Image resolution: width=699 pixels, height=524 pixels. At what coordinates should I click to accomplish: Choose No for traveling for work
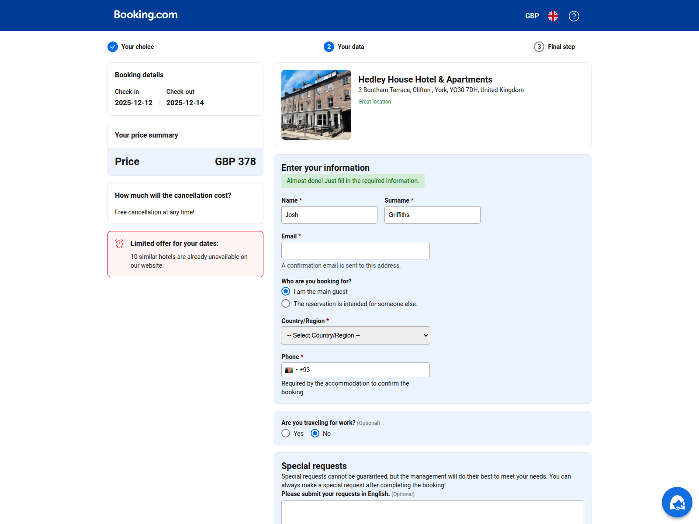[x=315, y=433]
